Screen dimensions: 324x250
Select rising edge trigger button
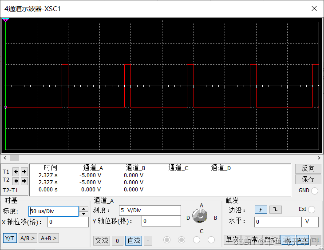tap(261, 210)
